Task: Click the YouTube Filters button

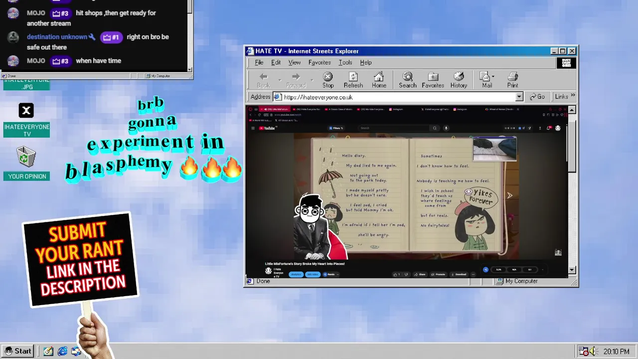Action: (336, 128)
